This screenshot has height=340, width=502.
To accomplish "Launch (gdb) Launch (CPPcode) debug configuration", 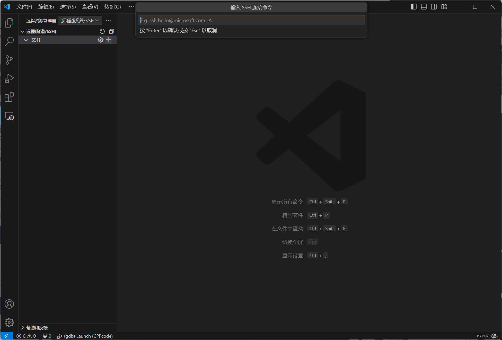I will point(85,336).
